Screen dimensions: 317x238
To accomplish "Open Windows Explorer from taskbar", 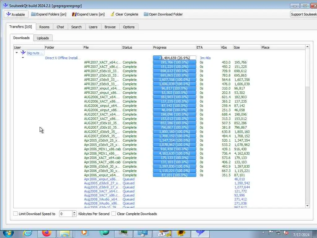I will 65,234.
